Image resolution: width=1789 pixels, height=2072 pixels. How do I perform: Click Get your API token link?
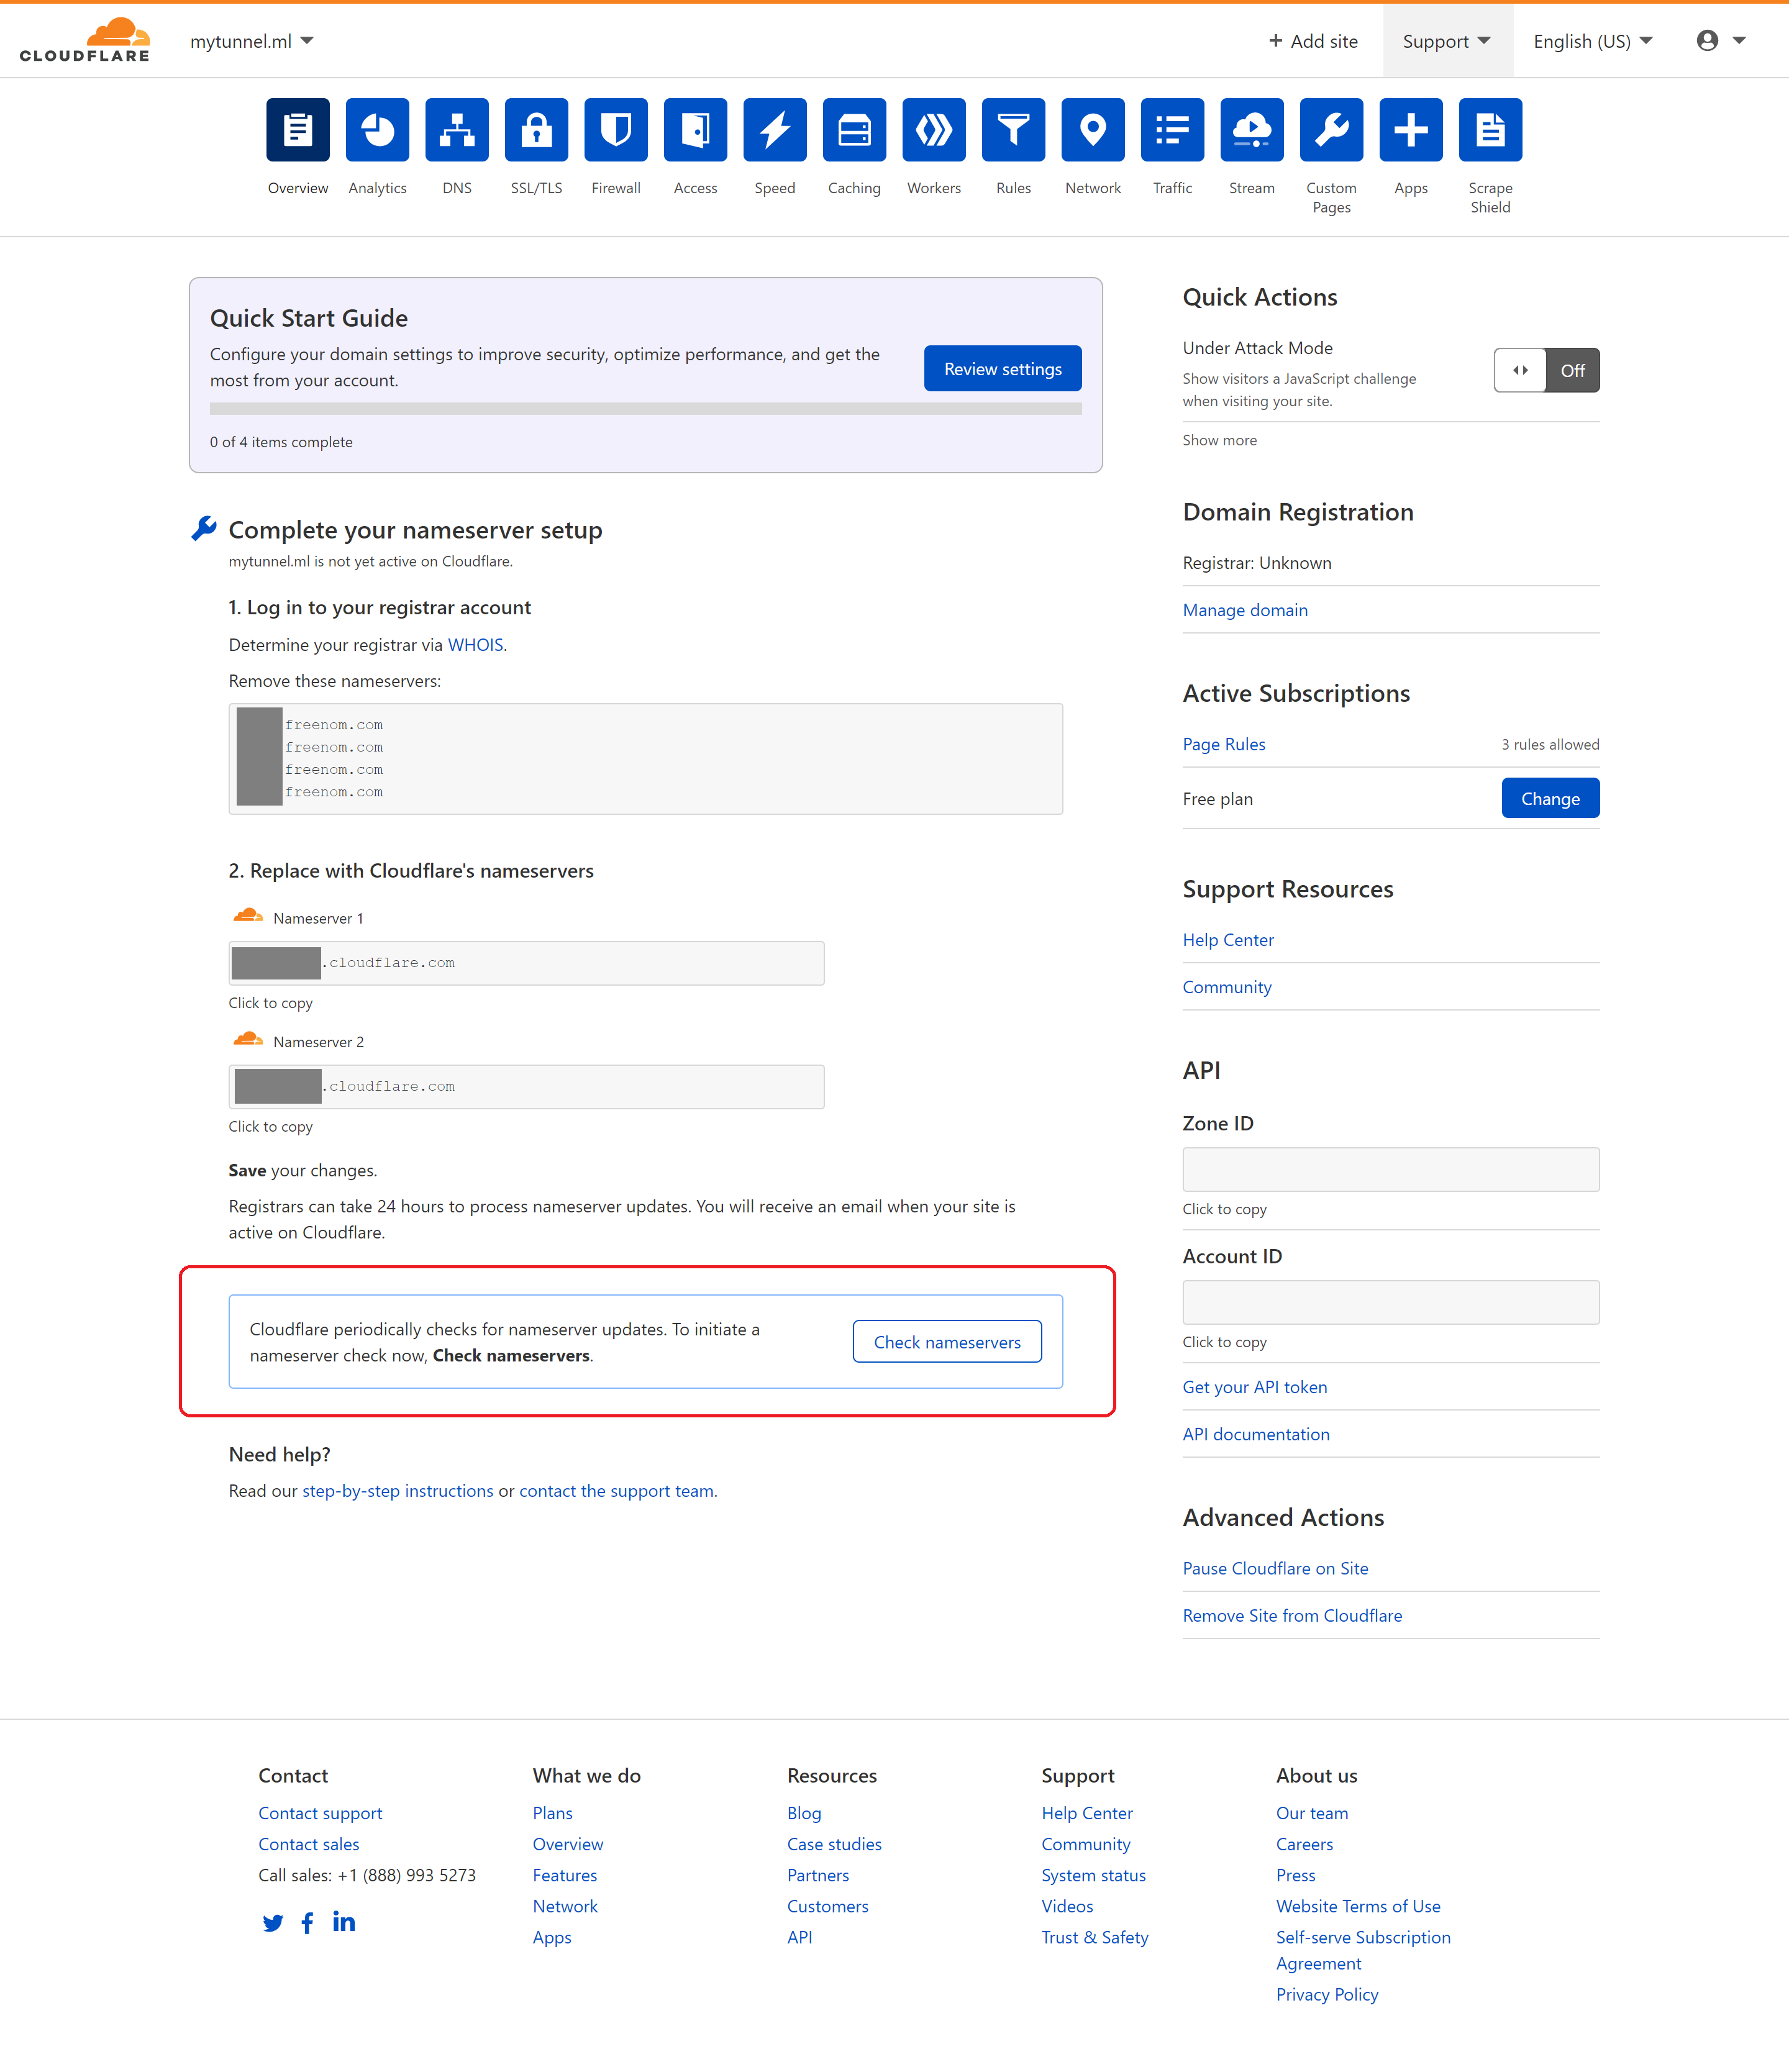pyautogui.click(x=1255, y=1387)
